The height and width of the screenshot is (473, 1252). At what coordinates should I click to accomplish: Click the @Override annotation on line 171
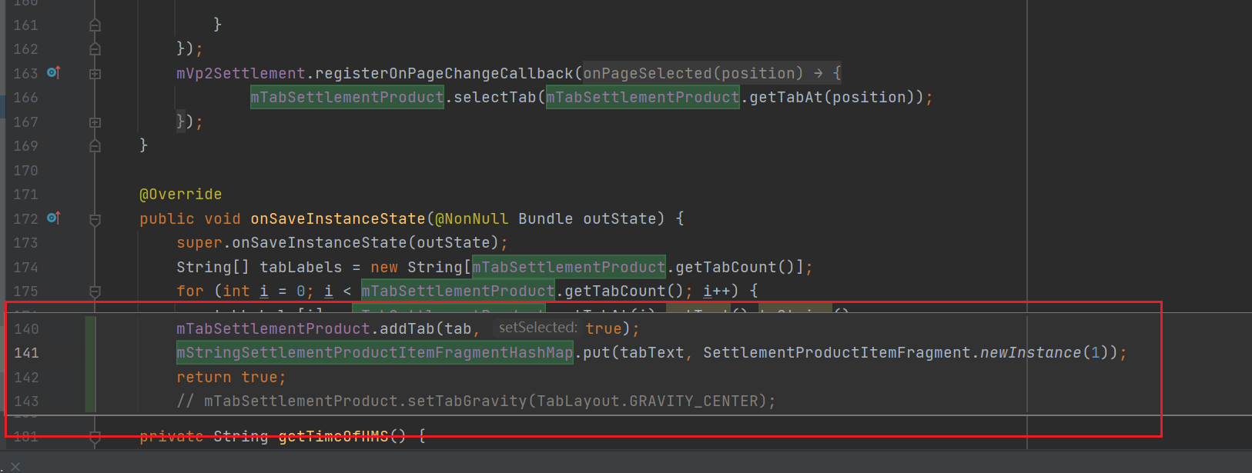point(180,195)
